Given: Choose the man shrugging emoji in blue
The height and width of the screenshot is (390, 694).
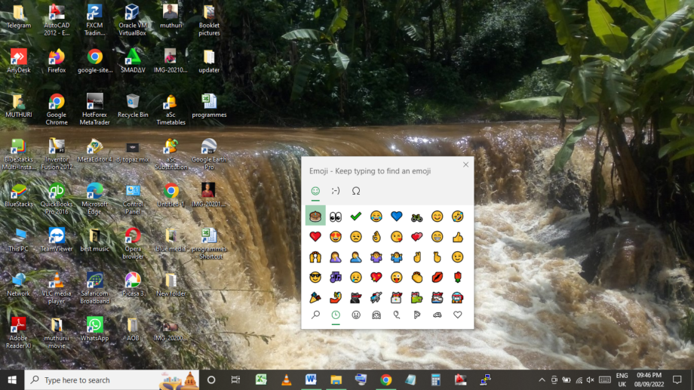Looking at the screenshot, I should tap(397, 257).
